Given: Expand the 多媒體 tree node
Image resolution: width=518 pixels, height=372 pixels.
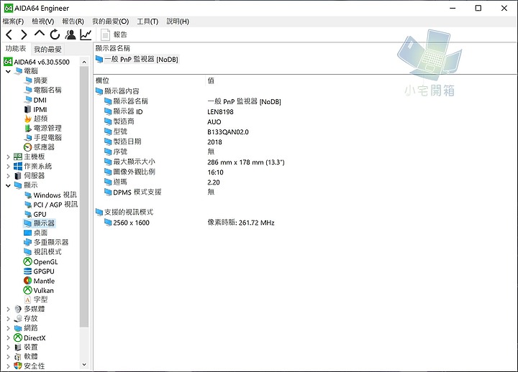Looking at the screenshot, I should pyautogui.click(x=8, y=310).
